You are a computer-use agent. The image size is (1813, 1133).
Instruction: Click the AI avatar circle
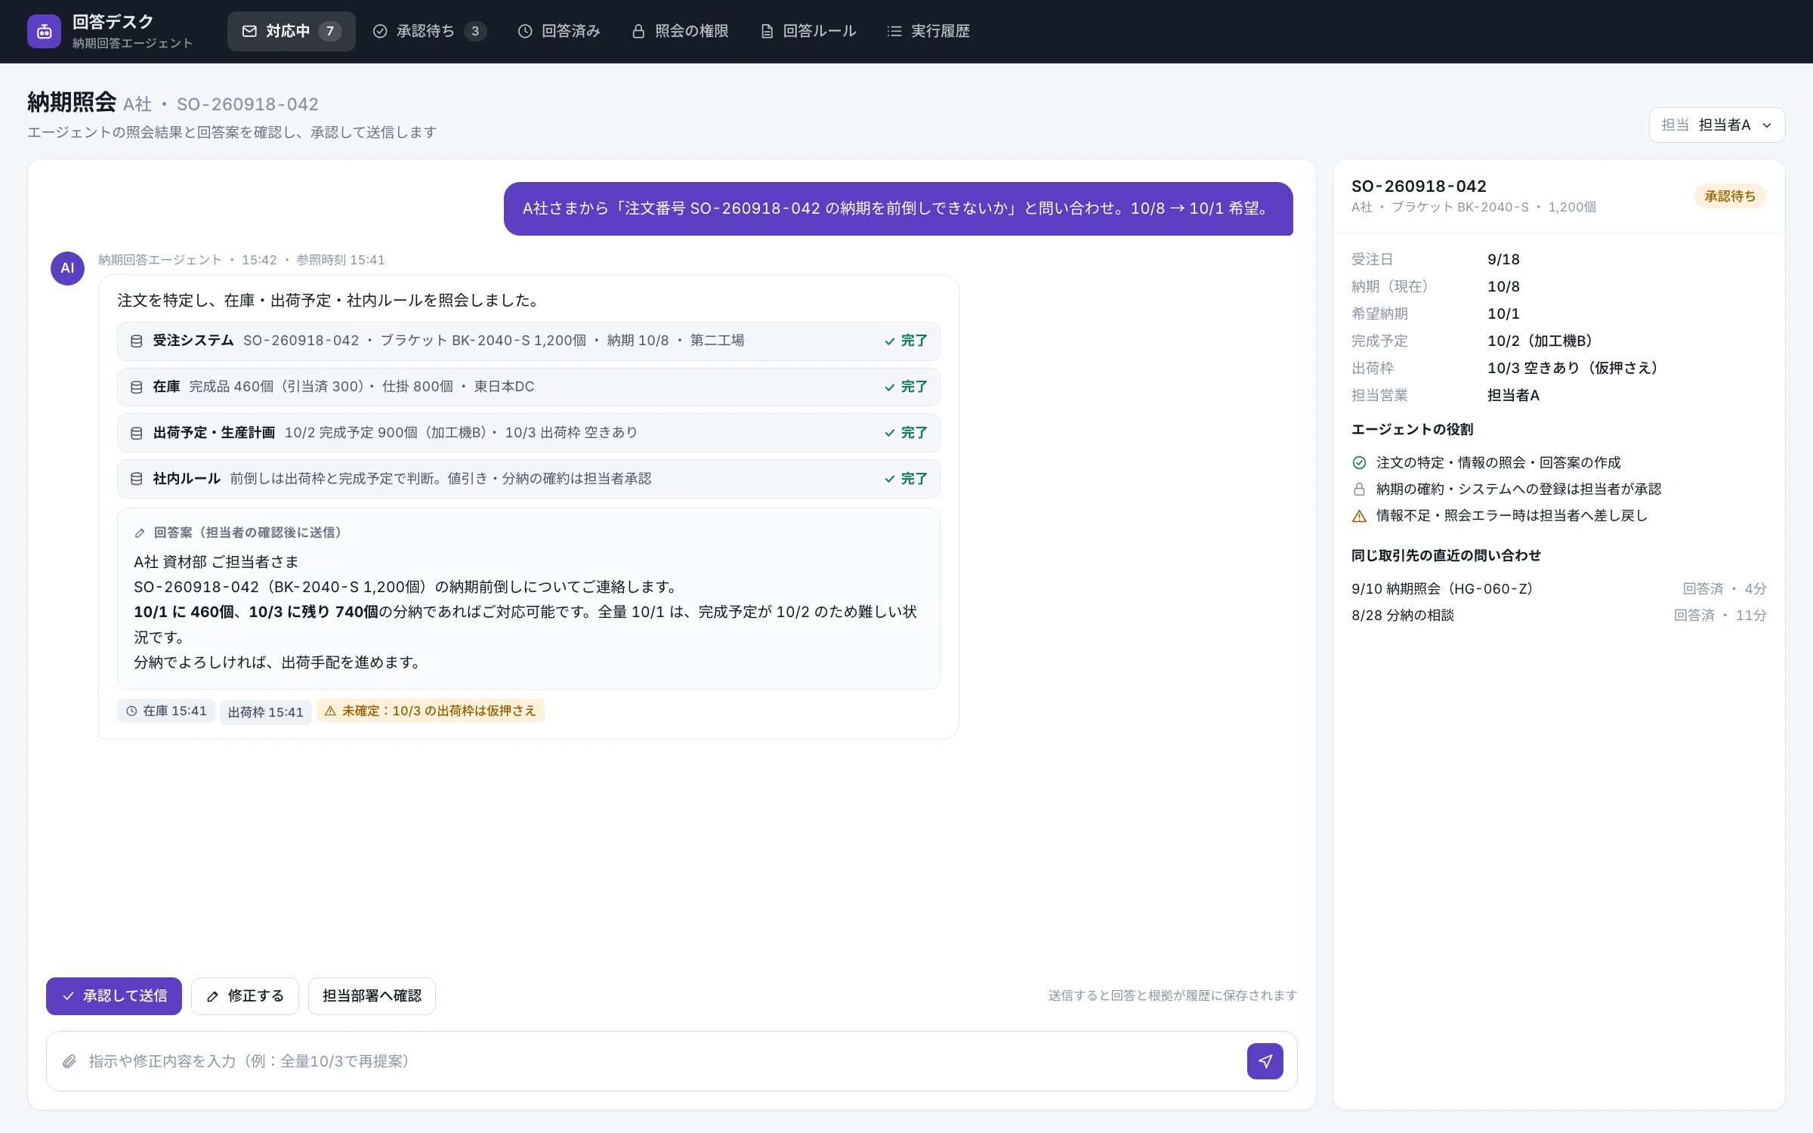67,268
